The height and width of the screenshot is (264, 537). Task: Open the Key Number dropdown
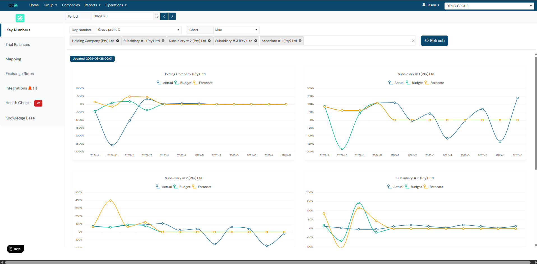pyautogui.click(x=139, y=30)
